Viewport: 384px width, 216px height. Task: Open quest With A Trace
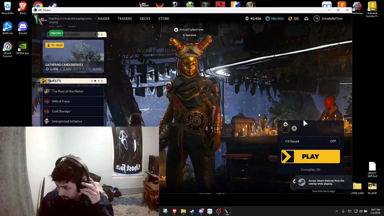click(x=73, y=101)
